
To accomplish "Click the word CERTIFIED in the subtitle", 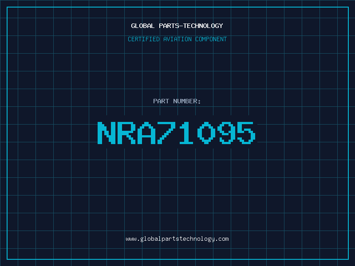I will [143, 39].
